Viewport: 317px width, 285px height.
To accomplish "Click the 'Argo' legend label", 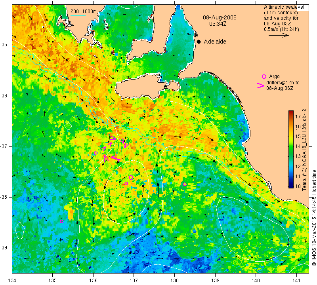I will tap(274, 76).
